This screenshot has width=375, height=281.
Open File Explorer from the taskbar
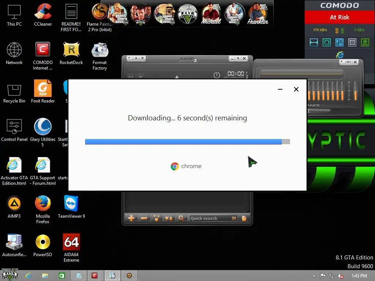point(45,276)
